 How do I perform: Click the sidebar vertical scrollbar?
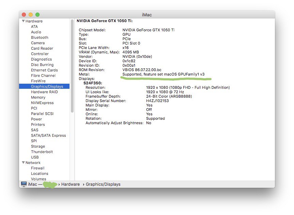[x=72, y=66]
